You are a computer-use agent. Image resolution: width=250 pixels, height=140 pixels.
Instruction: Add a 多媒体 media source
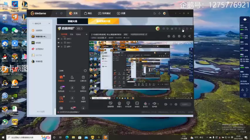(137, 105)
